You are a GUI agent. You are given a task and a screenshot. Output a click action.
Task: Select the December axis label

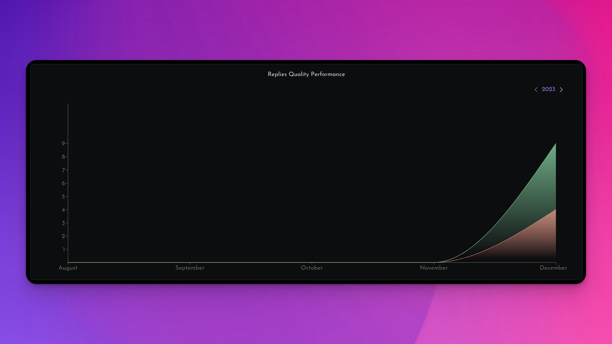point(553,268)
